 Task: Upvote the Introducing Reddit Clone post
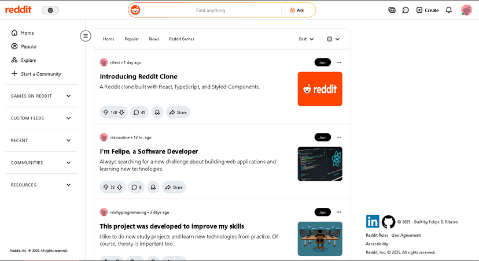click(x=106, y=112)
